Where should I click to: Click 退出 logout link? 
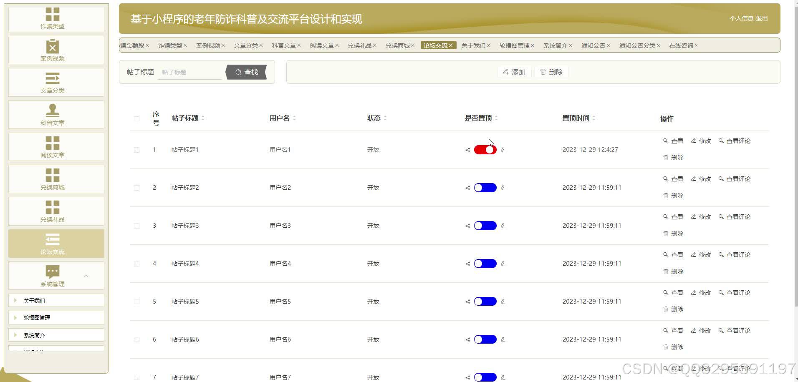click(x=762, y=18)
